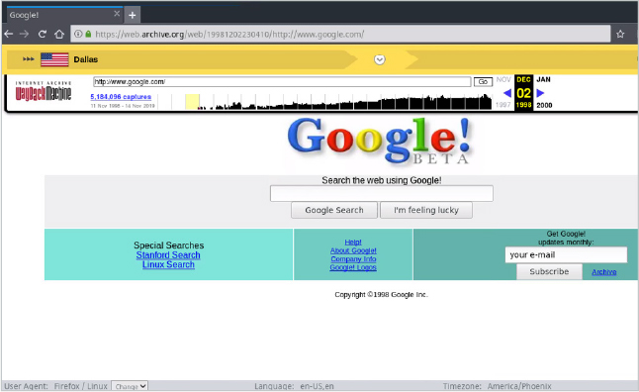Image resolution: width=639 pixels, height=392 pixels.
Task: Click the US flag location icon
Action: (54, 59)
